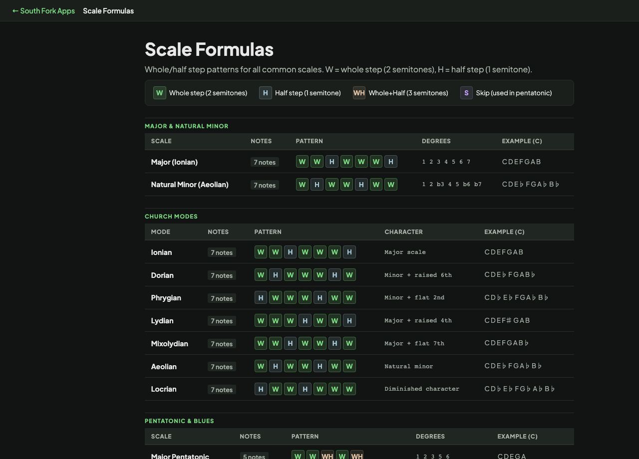Select the Major (Ionian) scale name
The height and width of the screenshot is (459, 639).
click(x=174, y=162)
